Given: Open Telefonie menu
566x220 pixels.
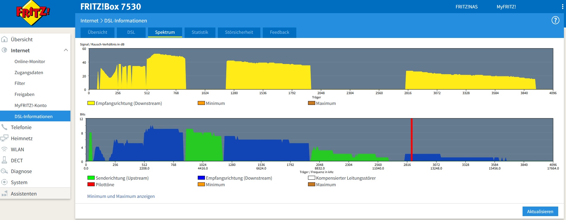Looking at the screenshot, I should (x=21, y=127).
